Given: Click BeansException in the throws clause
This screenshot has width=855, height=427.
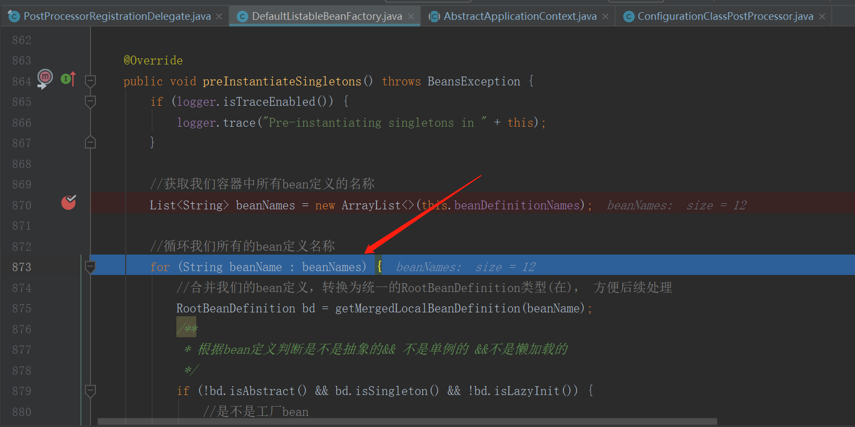Looking at the screenshot, I should pos(474,82).
